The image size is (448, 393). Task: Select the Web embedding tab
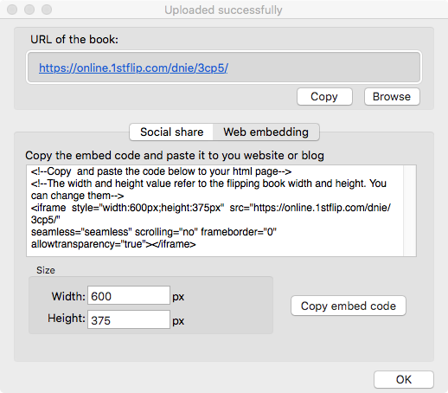pos(266,132)
